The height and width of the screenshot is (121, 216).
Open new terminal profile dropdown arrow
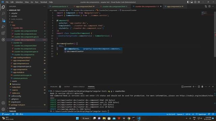point(196,87)
